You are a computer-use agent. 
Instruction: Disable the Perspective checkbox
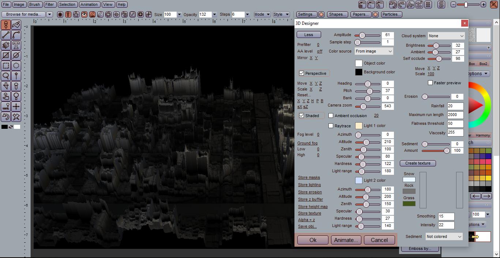[302, 73]
